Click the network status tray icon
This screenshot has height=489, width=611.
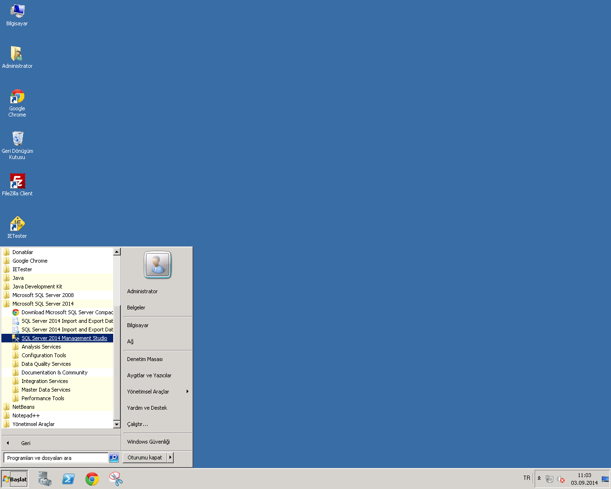[x=549, y=479]
